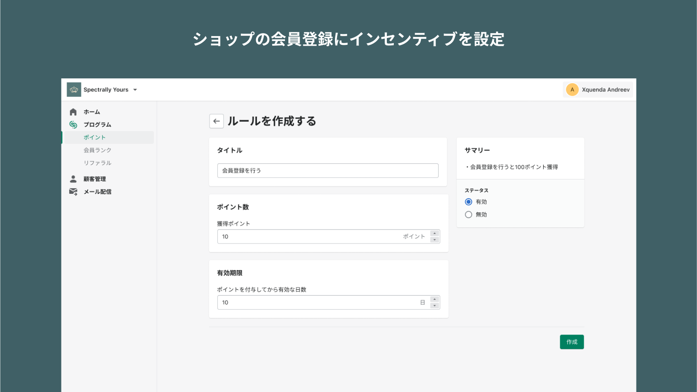Click the Spectrally Yours shop logo icon
Viewport: 697px width, 392px height.
click(x=74, y=90)
